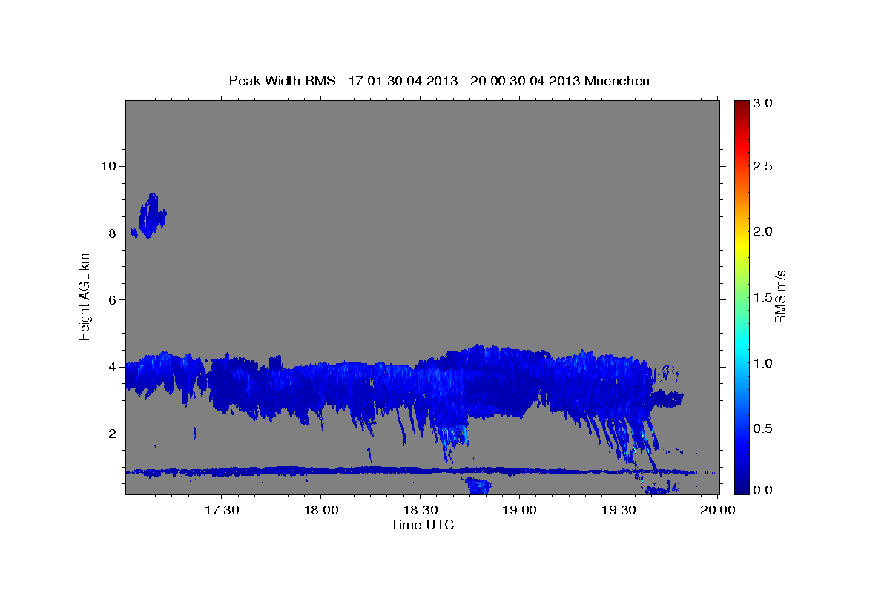This screenshot has height=593, width=890.
Task: Click the height label 10
Action: (108, 166)
